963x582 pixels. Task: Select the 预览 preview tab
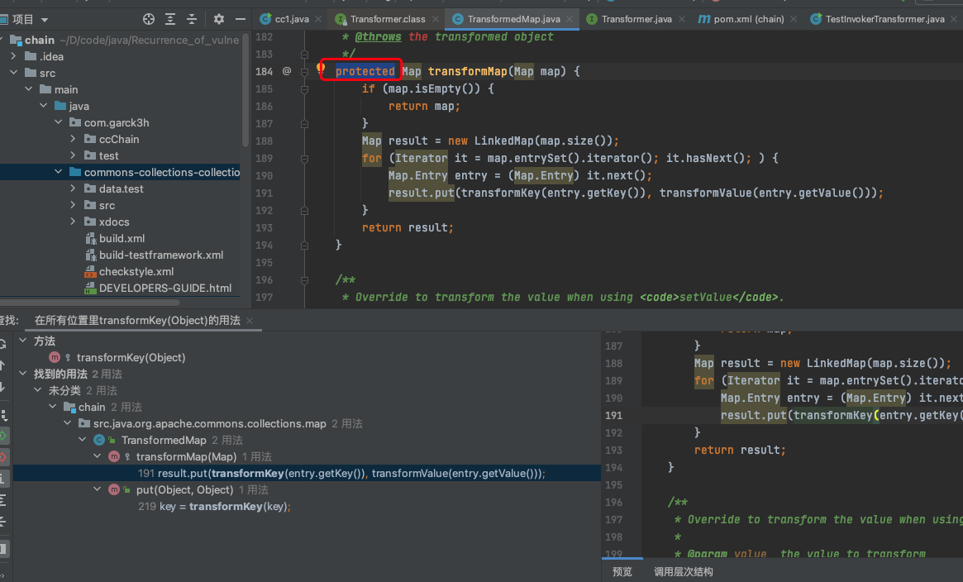point(622,571)
